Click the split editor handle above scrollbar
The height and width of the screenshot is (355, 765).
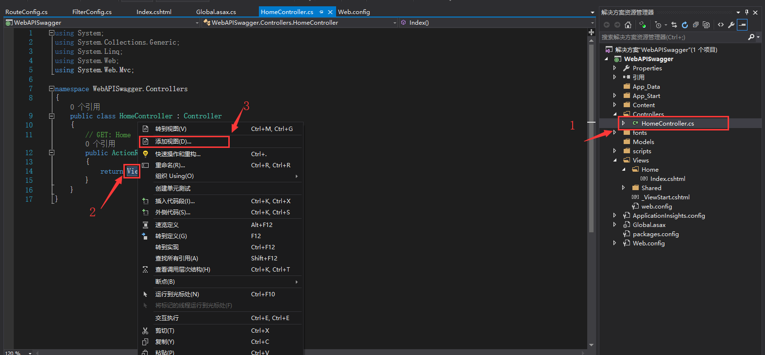(x=591, y=32)
